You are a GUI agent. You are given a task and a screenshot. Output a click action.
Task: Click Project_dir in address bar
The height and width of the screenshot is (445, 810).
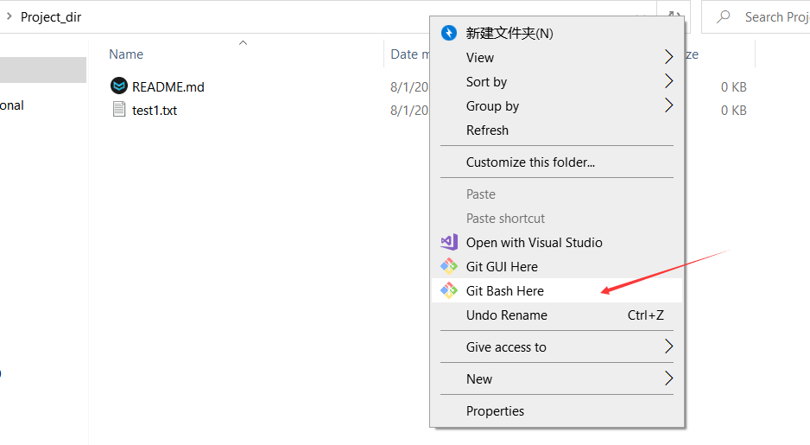(51, 17)
